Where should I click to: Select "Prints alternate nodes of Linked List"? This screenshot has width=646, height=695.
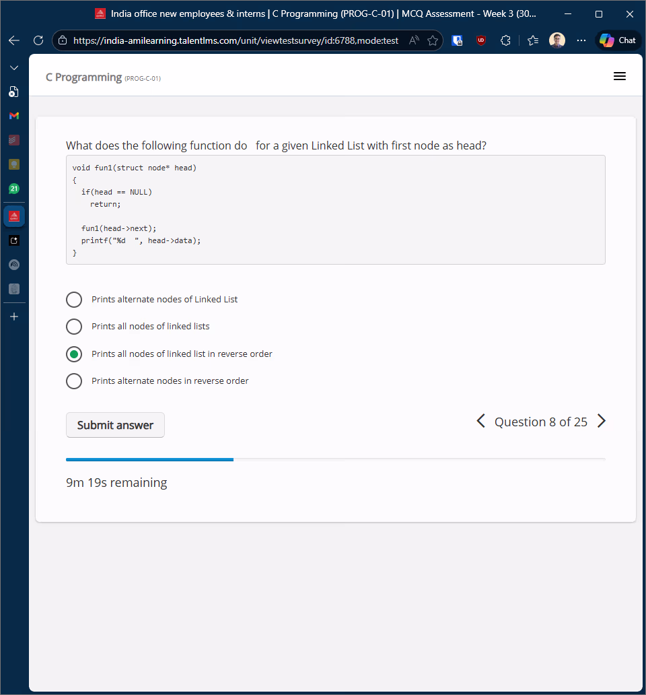click(74, 300)
